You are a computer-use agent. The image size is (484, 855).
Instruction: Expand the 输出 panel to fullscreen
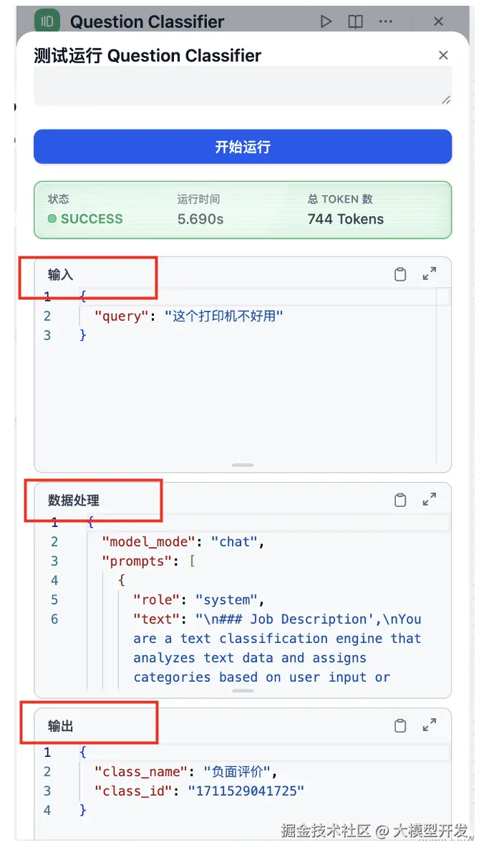(x=430, y=725)
